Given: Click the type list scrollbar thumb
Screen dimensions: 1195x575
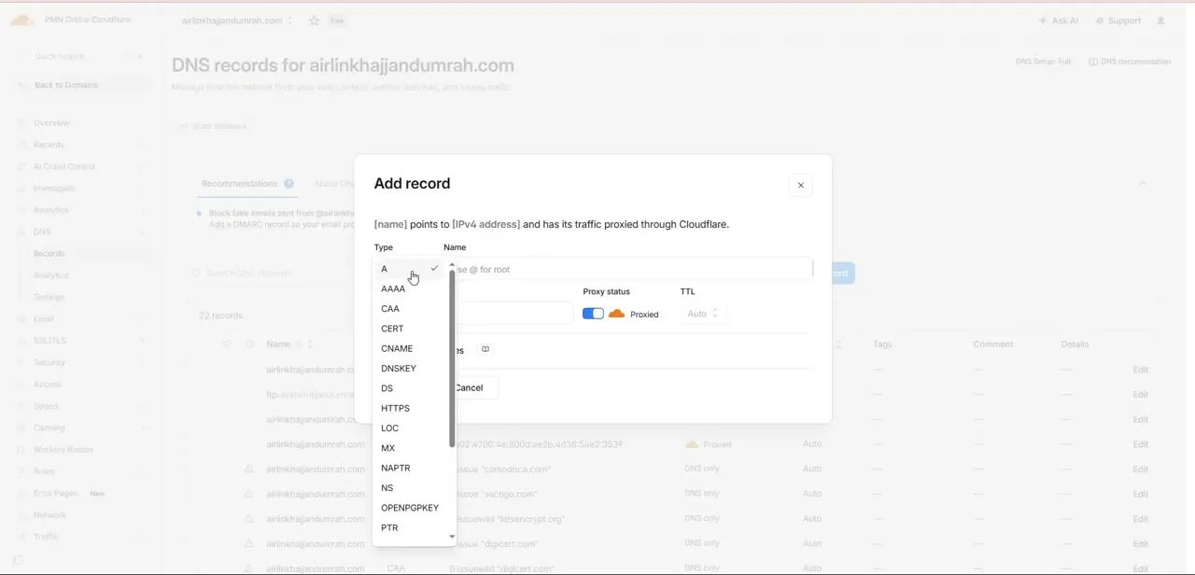Looking at the screenshot, I should tap(453, 358).
